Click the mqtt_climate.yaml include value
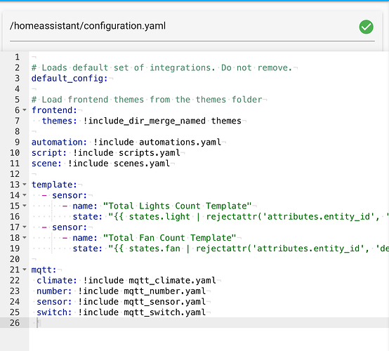Viewport: 389px width, 351px height. click(x=150, y=280)
